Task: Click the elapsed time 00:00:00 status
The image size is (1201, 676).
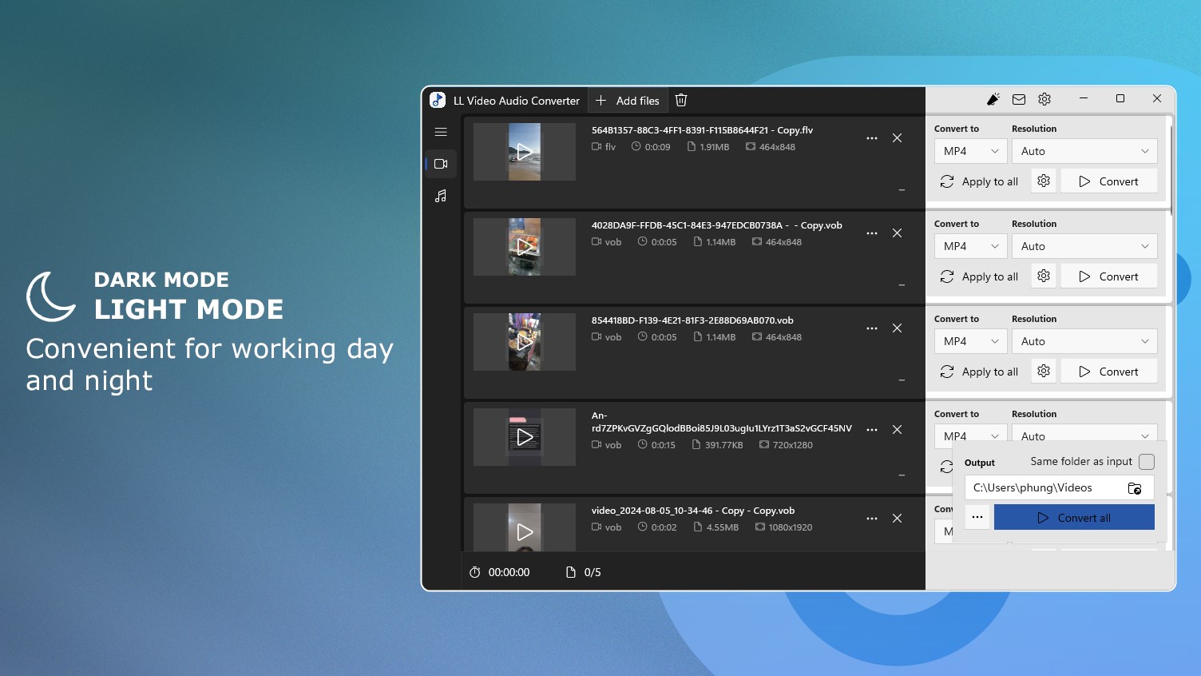Action: pos(500,572)
